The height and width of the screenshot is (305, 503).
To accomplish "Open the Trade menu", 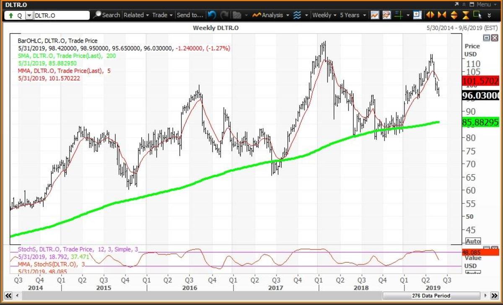I will (x=162, y=15).
